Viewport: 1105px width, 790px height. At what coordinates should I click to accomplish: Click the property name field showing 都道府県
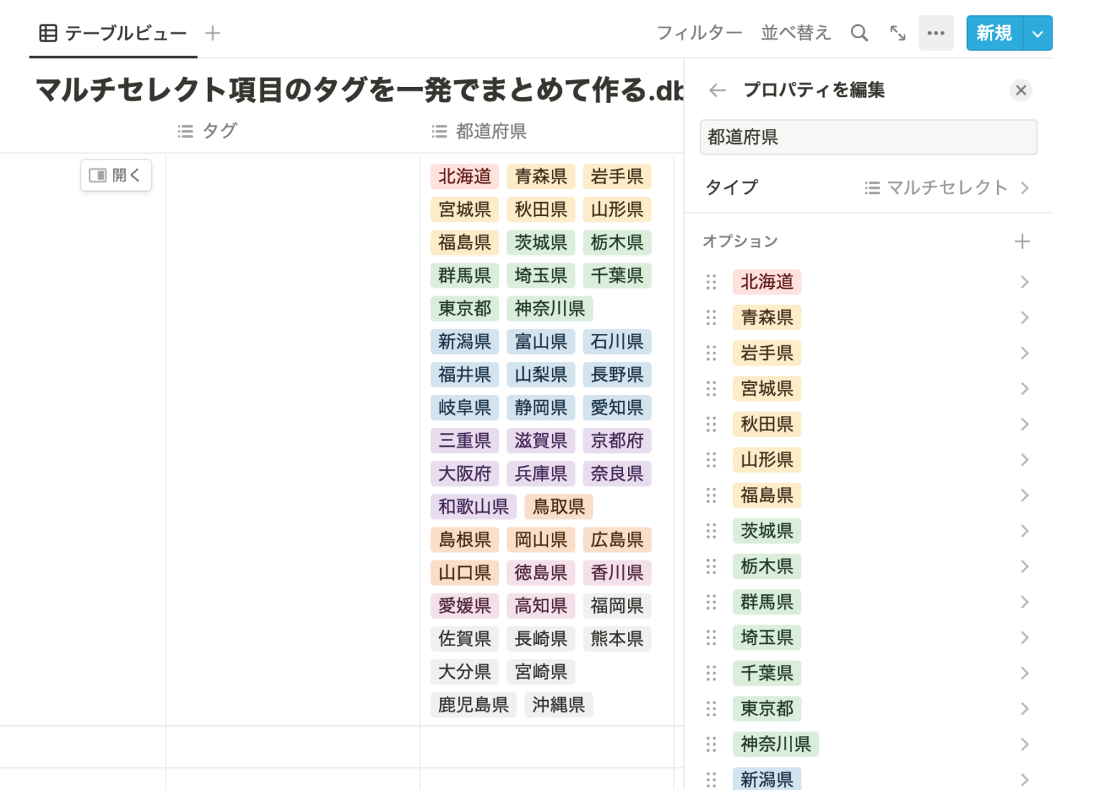pos(868,137)
